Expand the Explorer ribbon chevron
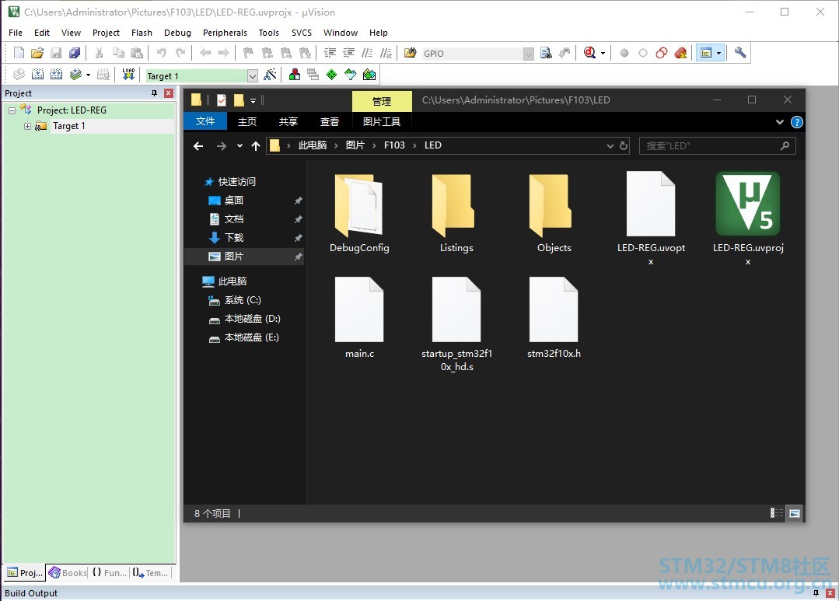This screenshot has width=839, height=601. pos(780,122)
